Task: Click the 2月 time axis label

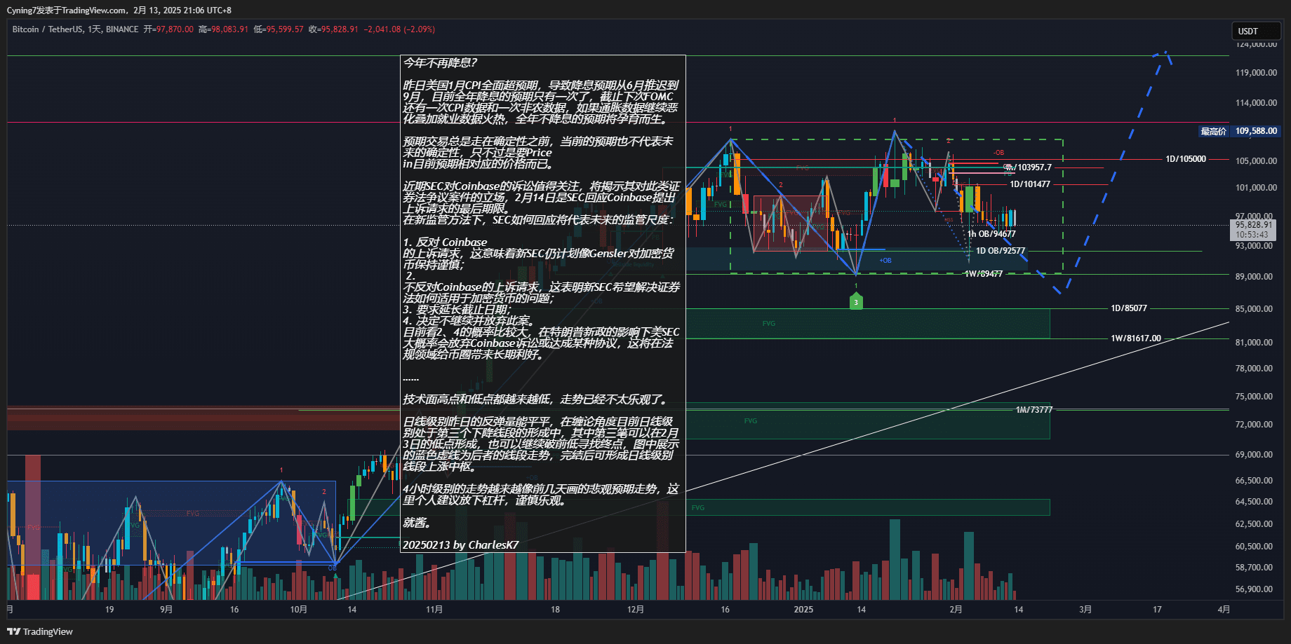Action: tap(956, 610)
